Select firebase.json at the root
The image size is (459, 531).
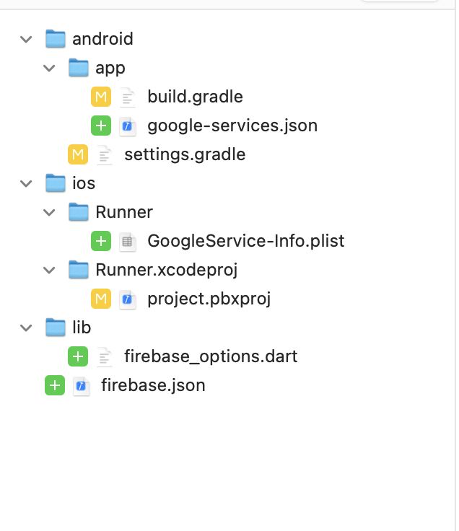tap(152, 385)
